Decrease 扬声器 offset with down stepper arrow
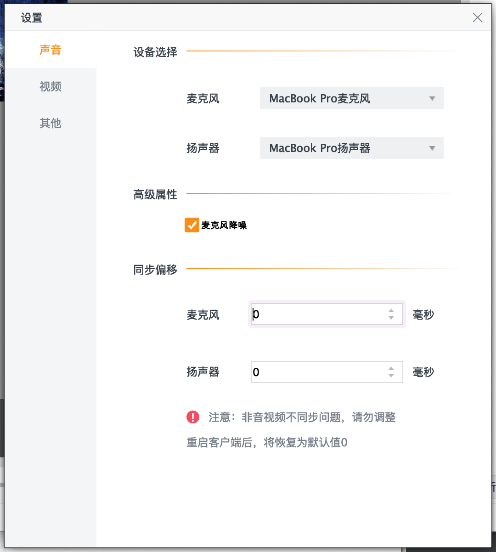This screenshot has width=496, height=552. (x=391, y=375)
